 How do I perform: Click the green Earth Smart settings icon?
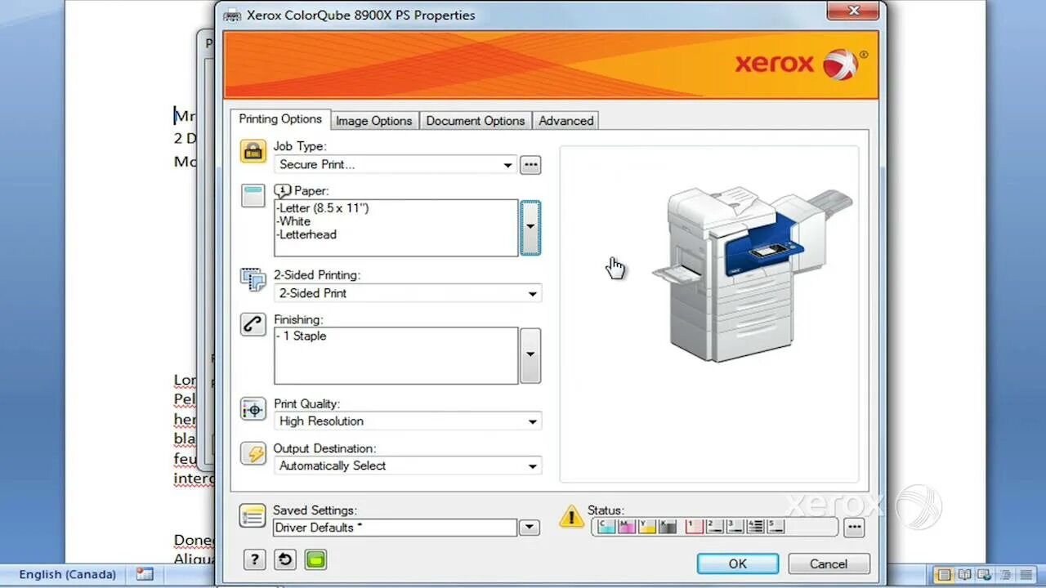[x=315, y=559]
